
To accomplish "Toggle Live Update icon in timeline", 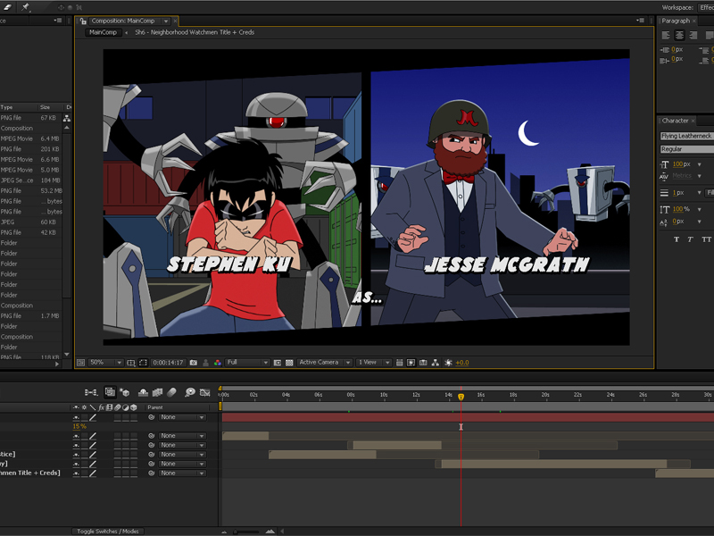I will pyautogui.click(x=110, y=392).
